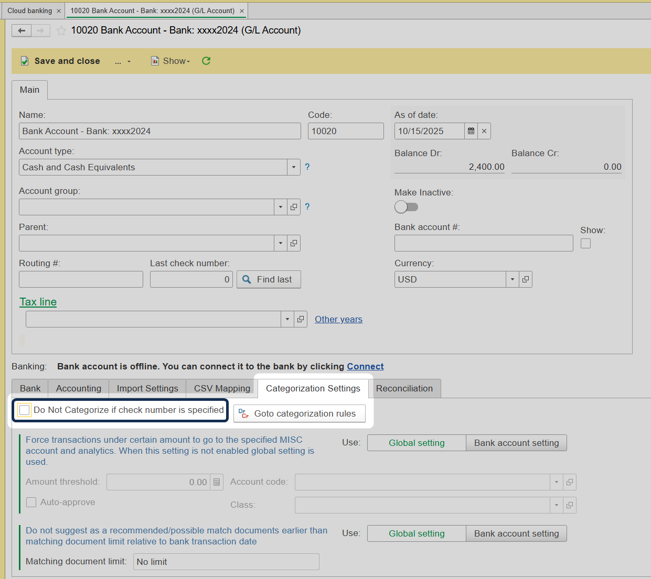Click into the Routing # field
The width and height of the screenshot is (651, 579).
81,279
